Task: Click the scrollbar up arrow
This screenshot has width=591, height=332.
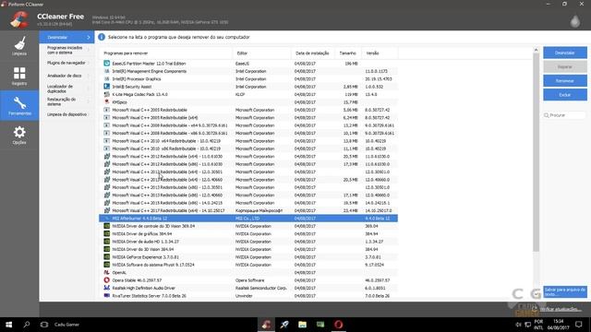Action: pos(536,50)
